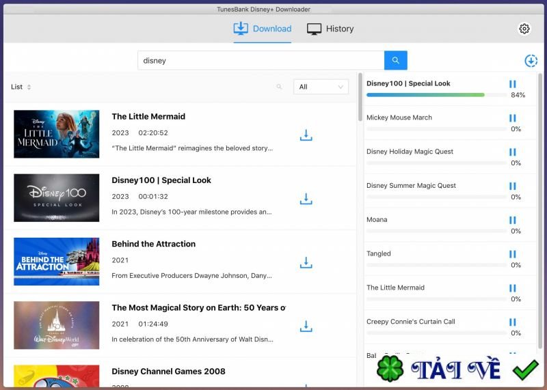Viewport: 547px width, 390px height.
Task: Download Behind the Attraction series
Action: (x=306, y=263)
